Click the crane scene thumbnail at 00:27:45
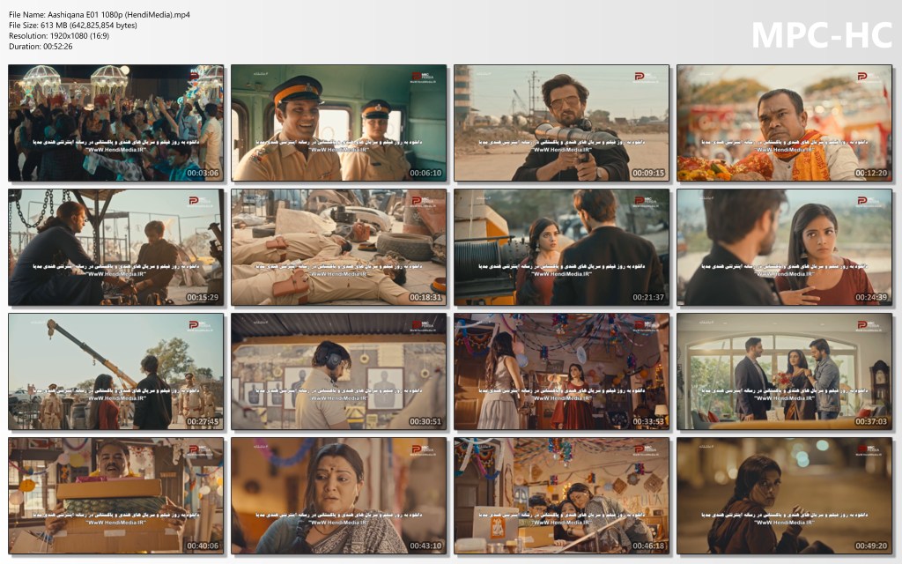The image size is (902, 564). click(116, 372)
